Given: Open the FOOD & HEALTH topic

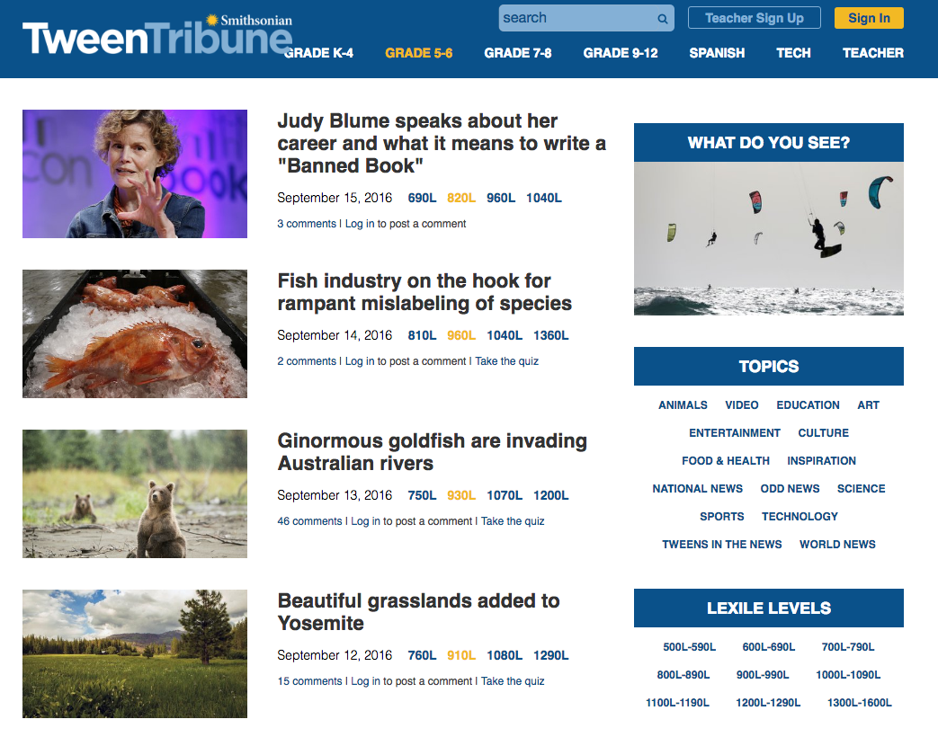Looking at the screenshot, I should (726, 461).
